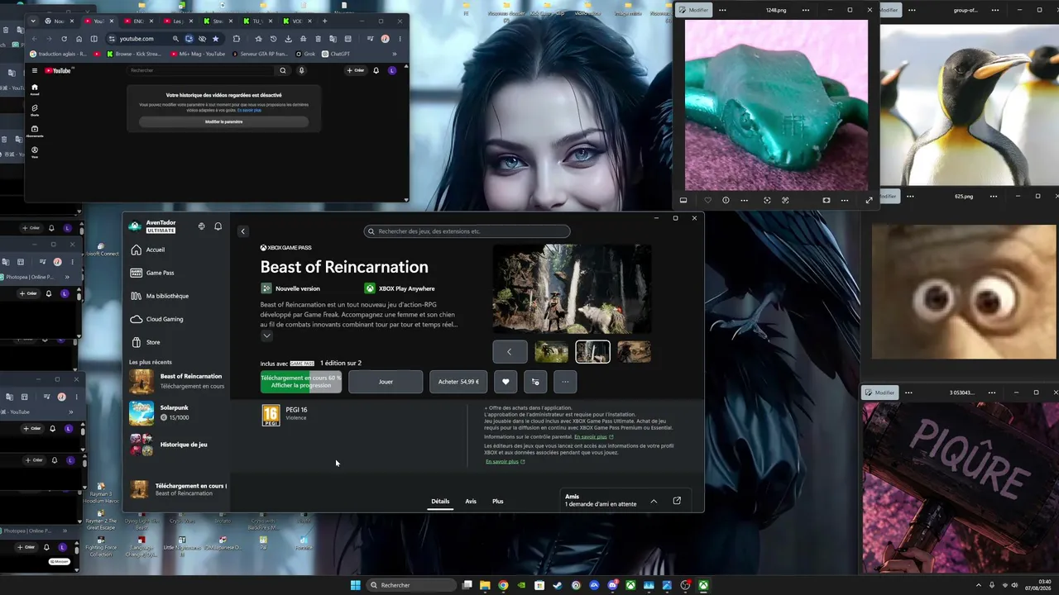Open Beast of Reincarnation in recent list
This screenshot has height=595, width=1059.
point(178,381)
